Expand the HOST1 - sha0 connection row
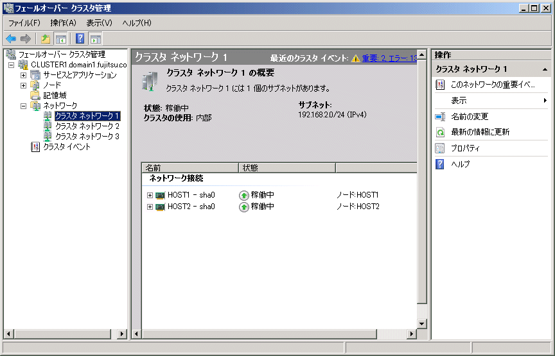The image size is (555, 356). 150,195
